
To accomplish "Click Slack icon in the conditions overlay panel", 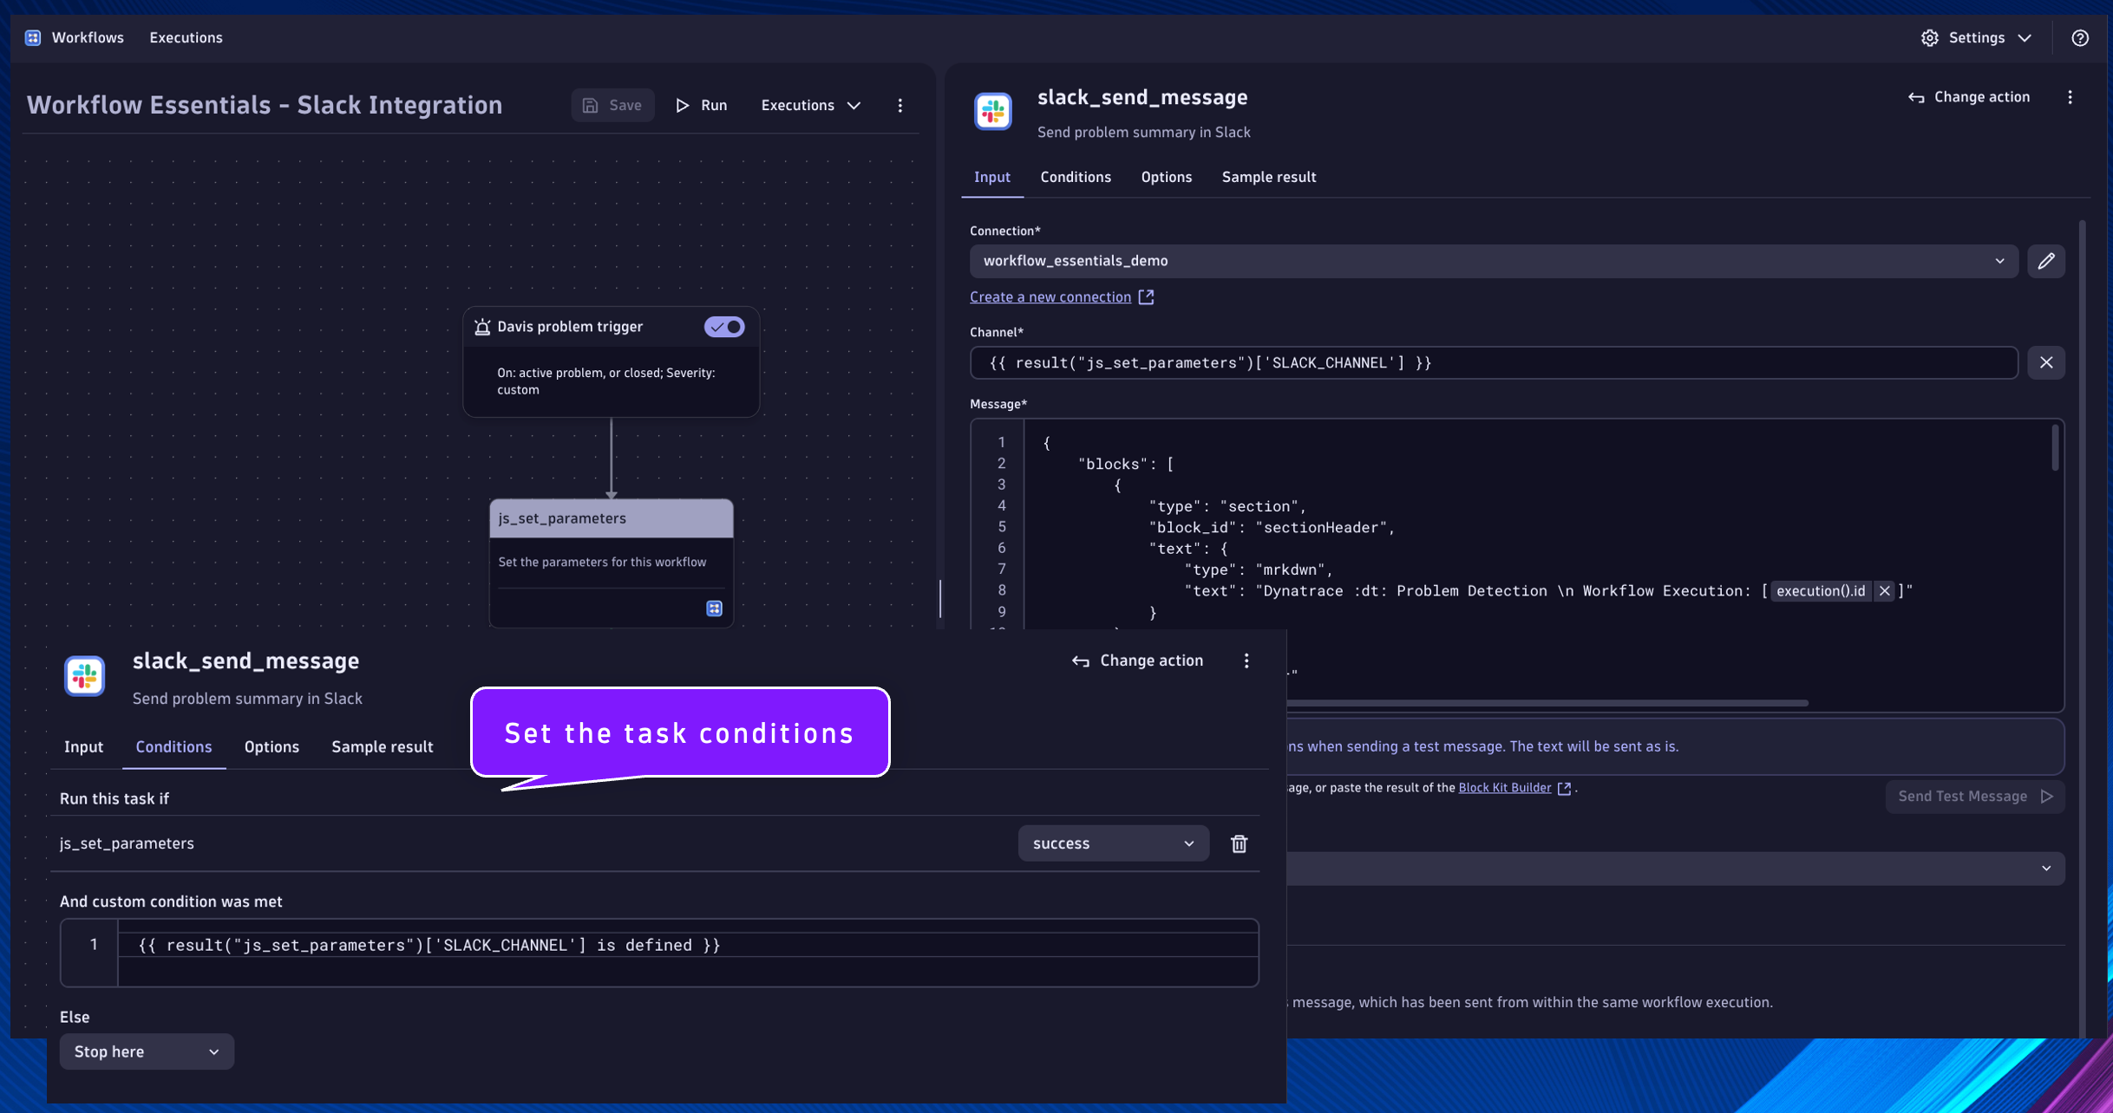I will 85,676.
